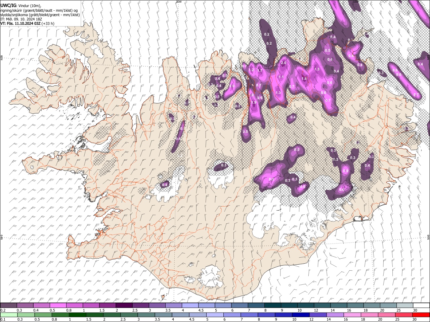Viewport: 430px width, 322px height.
Task: Click the top legend row's 4.5 label
Action: 201,310
